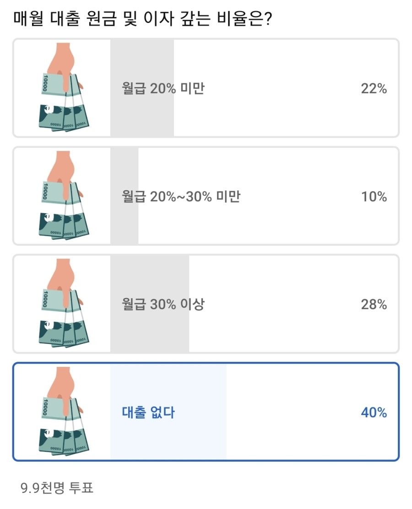Click the 22% result percentage
This screenshot has height=509, width=412.
[374, 89]
